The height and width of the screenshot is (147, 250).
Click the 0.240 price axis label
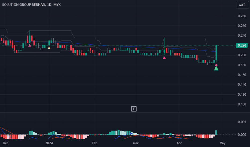[x=242, y=36]
